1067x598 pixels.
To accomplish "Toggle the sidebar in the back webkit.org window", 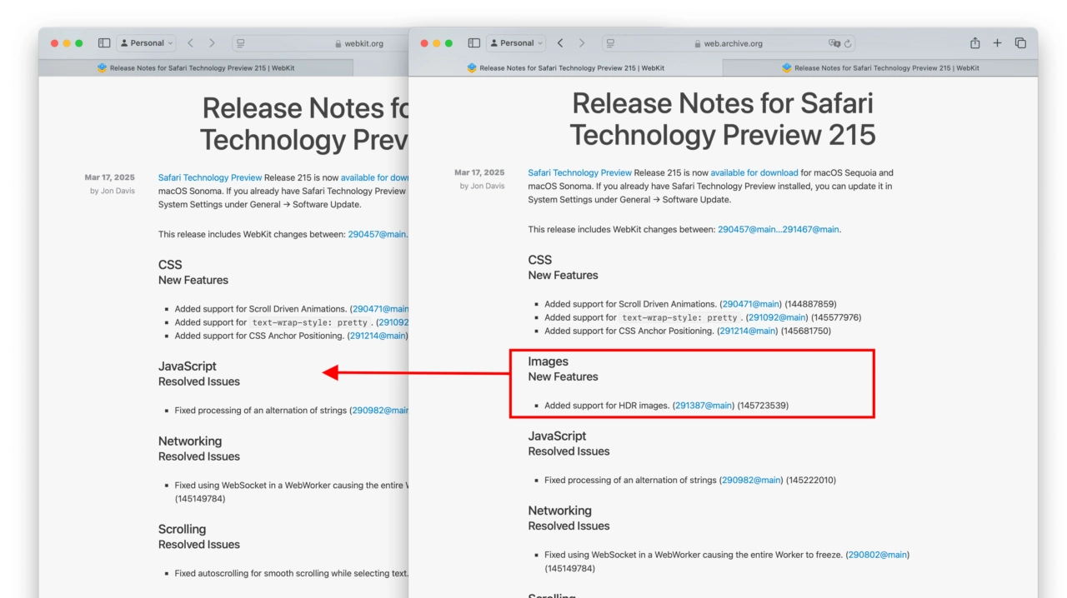I will click(x=104, y=43).
